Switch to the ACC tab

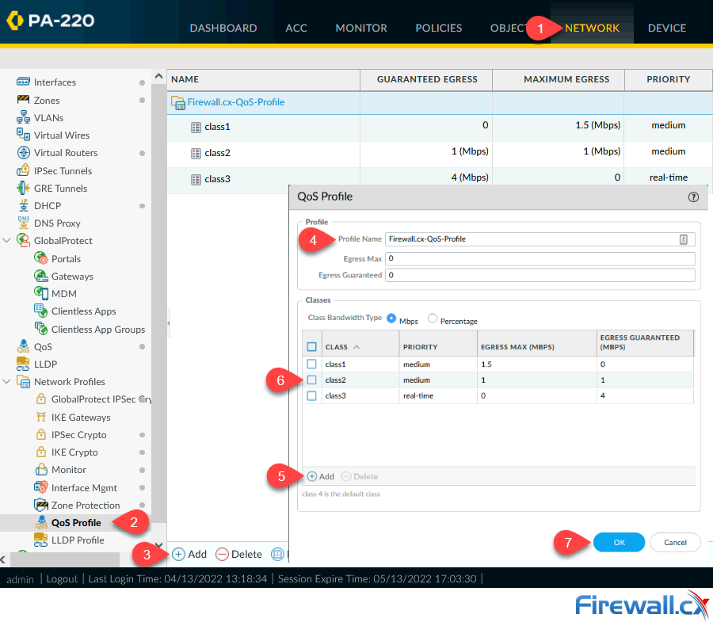tap(296, 29)
